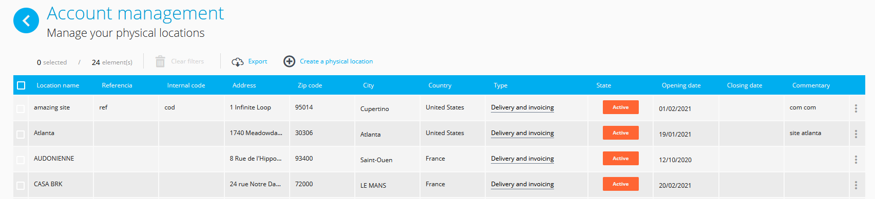Screen dimensions: 875x199
Task: Tick the CASA BRK row checkbox
Action: pyautogui.click(x=21, y=186)
